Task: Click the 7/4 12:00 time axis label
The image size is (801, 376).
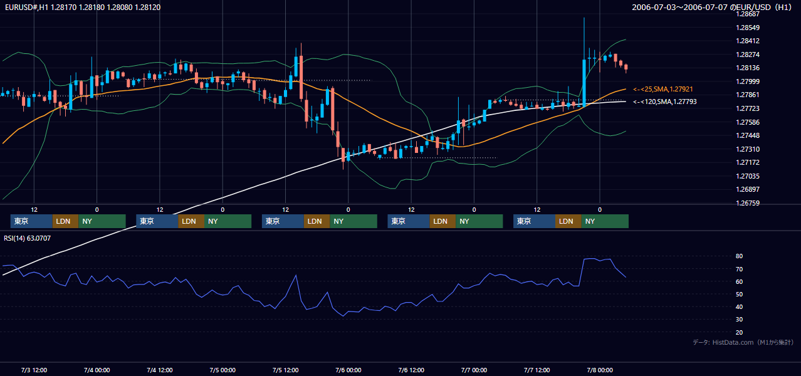Action: (x=160, y=370)
